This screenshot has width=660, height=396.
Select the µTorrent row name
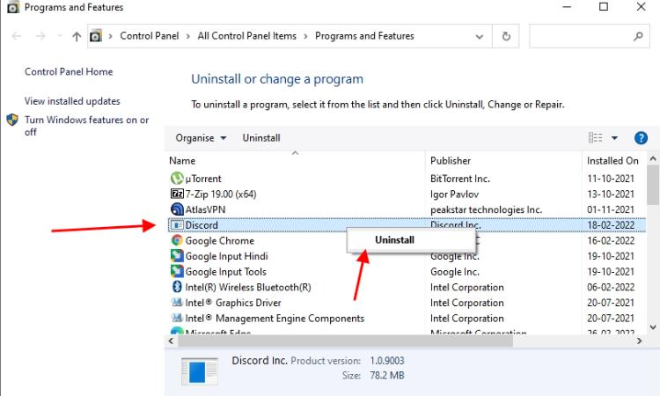[x=203, y=179]
